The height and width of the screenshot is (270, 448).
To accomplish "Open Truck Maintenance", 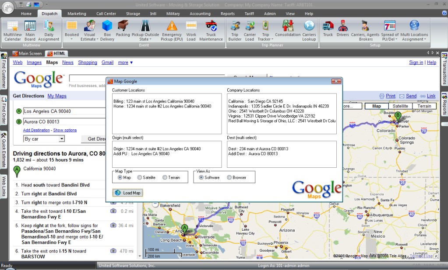I will coord(211,31).
